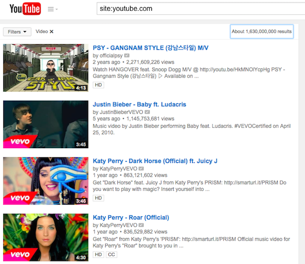Visit KatyPerryVEVO channel under Roar
Image resolution: width=305 pixels, height=264 pixels.
click(118, 225)
